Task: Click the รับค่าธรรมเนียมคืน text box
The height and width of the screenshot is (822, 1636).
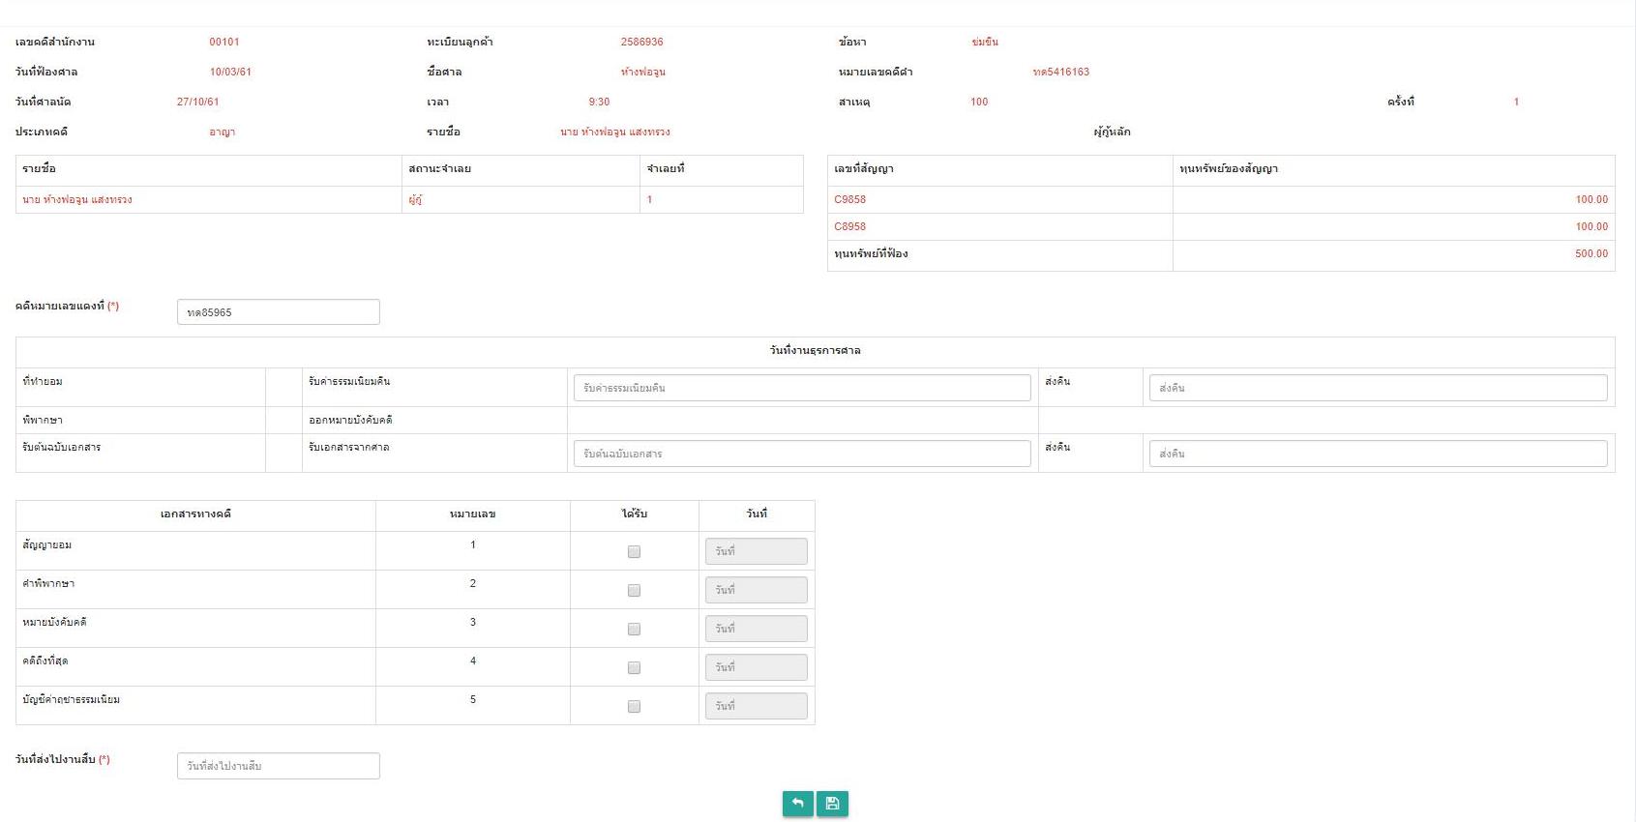Action: pyautogui.click(x=801, y=388)
